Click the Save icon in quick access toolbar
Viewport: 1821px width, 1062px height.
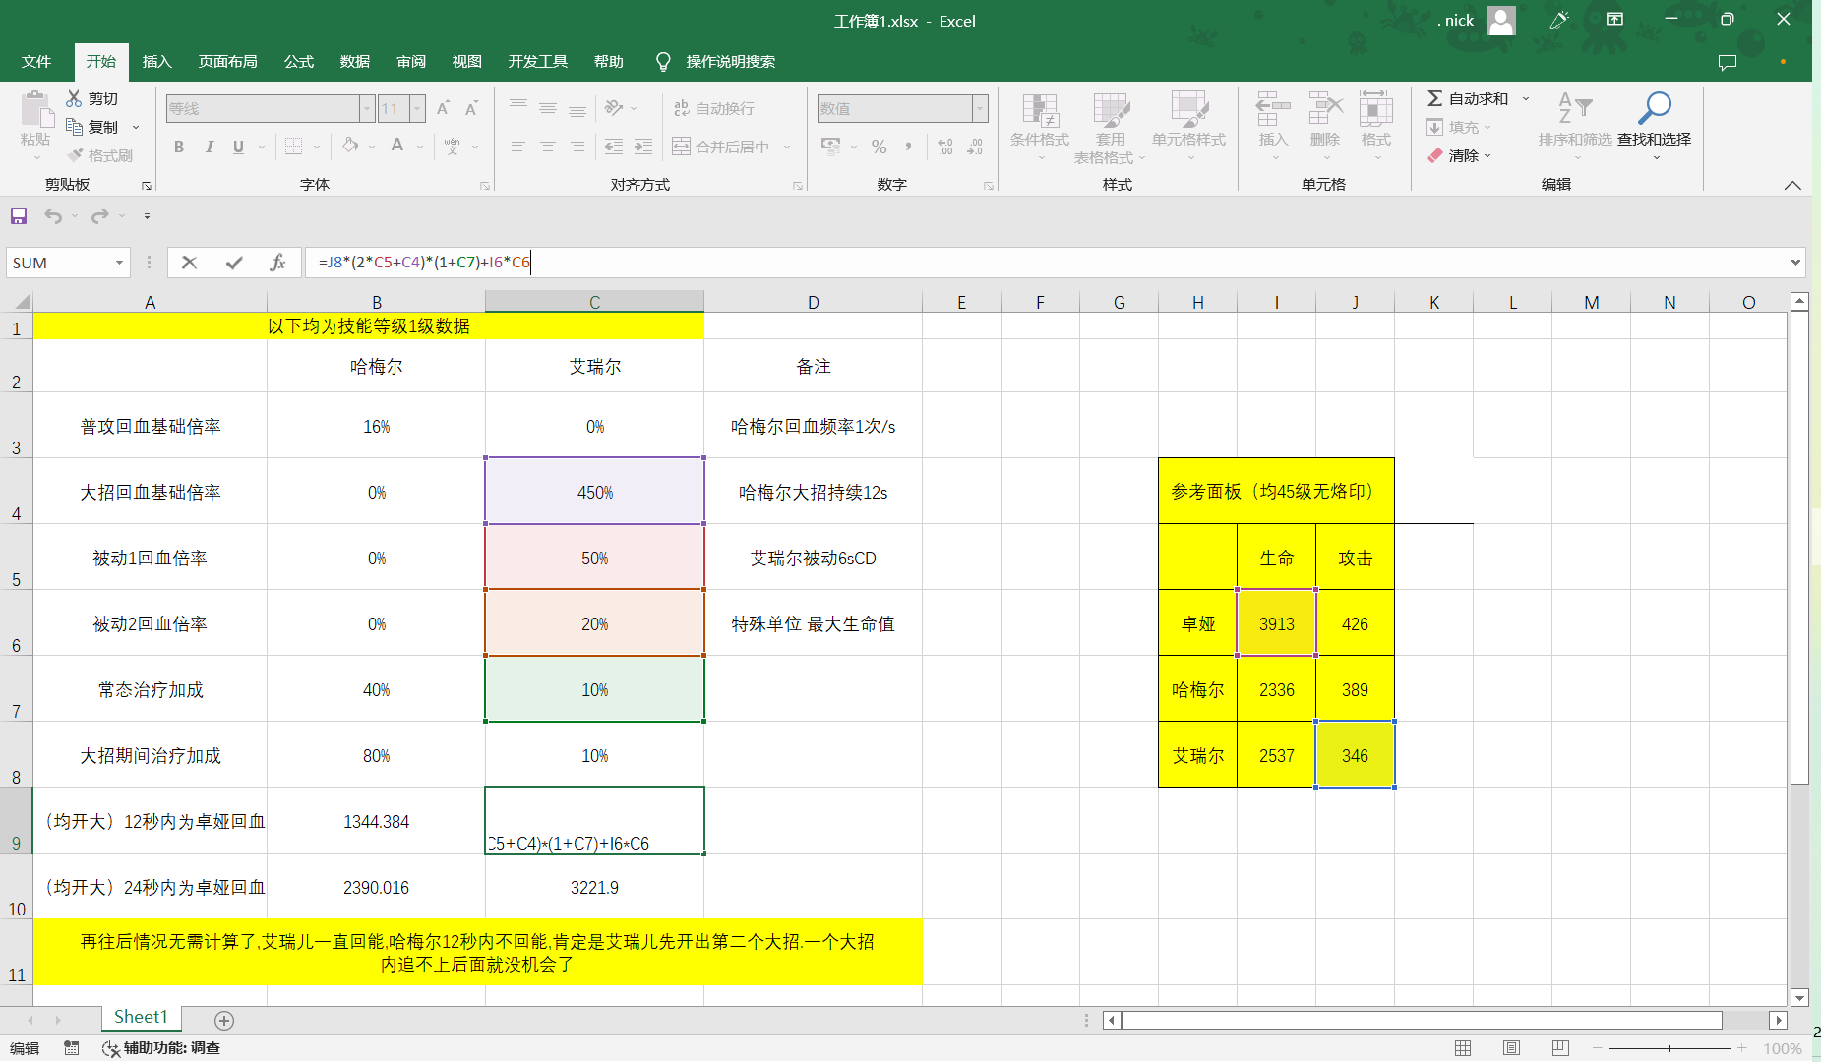click(x=19, y=216)
